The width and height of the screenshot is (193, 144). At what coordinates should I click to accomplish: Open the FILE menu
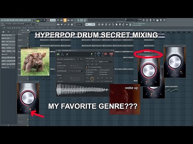pyautogui.click(x=2, y=20)
